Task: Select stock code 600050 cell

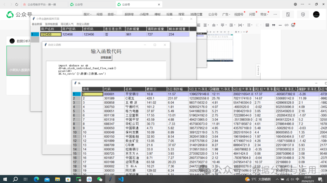Action: pyautogui.click(x=114, y=128)
